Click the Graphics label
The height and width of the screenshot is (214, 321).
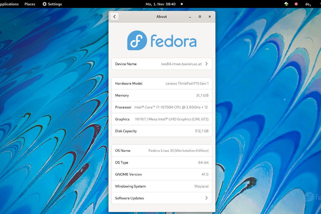(122, 119)
